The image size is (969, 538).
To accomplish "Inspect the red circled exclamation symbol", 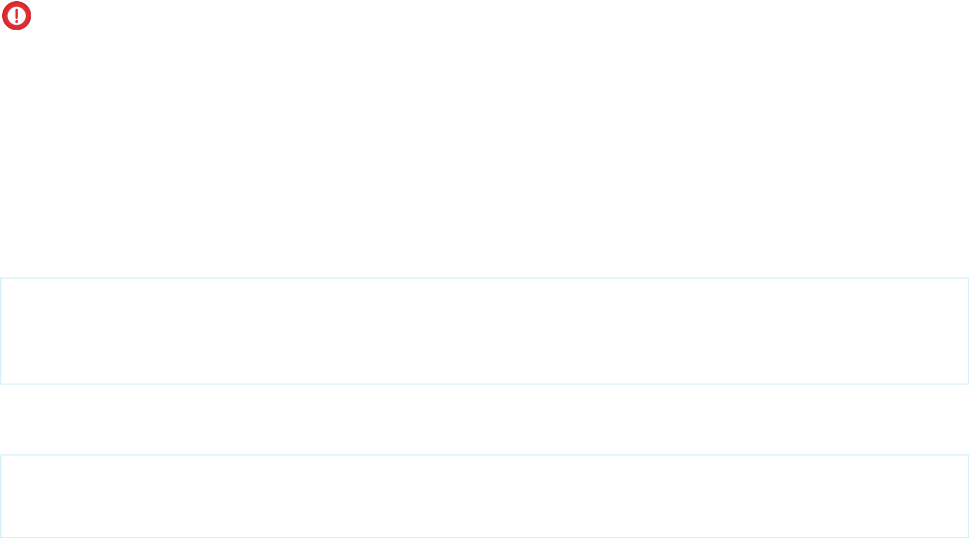I will [17, 16].
